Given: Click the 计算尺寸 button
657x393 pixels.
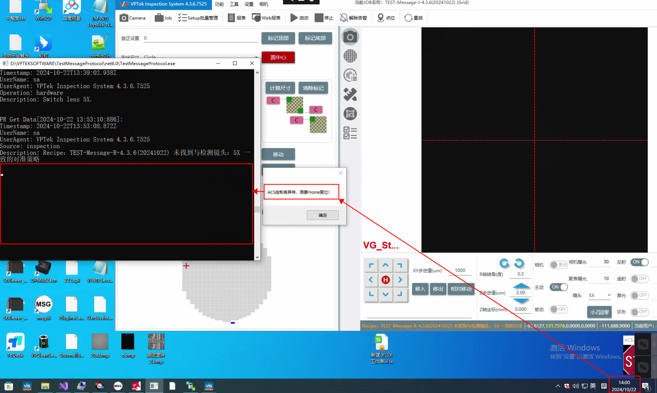Looking at the screenshot, I should 280,88.
